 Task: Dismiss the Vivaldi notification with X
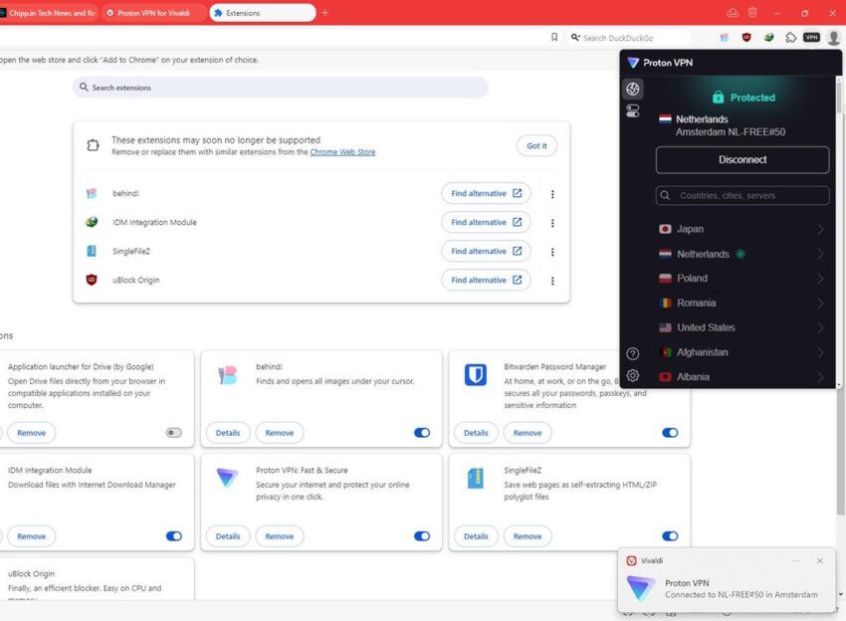click(819, 560)
